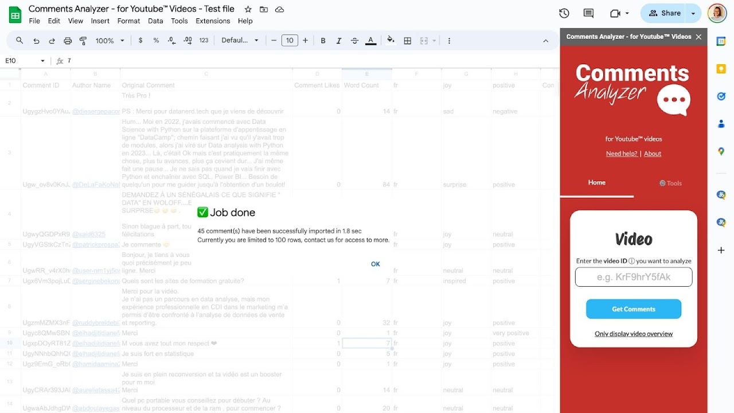Expand the Meet call options arrow
The width and height of the screenshot is (734, 413).
[x=627, y=13]
